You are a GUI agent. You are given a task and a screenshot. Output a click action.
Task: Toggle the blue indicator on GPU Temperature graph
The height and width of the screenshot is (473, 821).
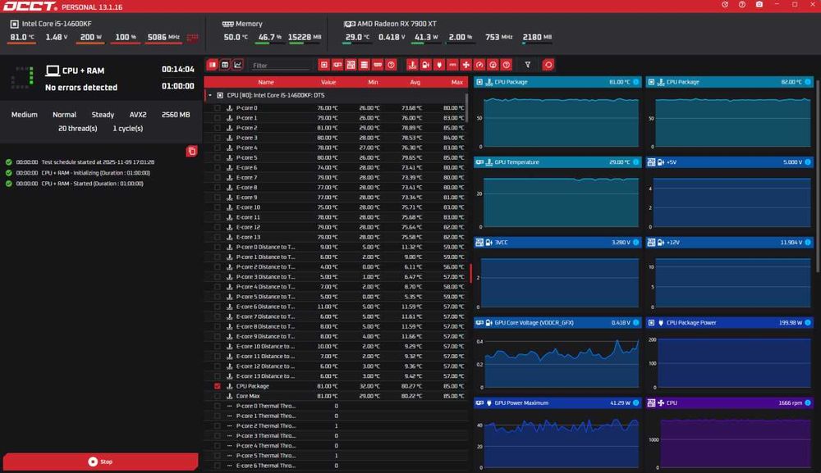coord(636,162)
